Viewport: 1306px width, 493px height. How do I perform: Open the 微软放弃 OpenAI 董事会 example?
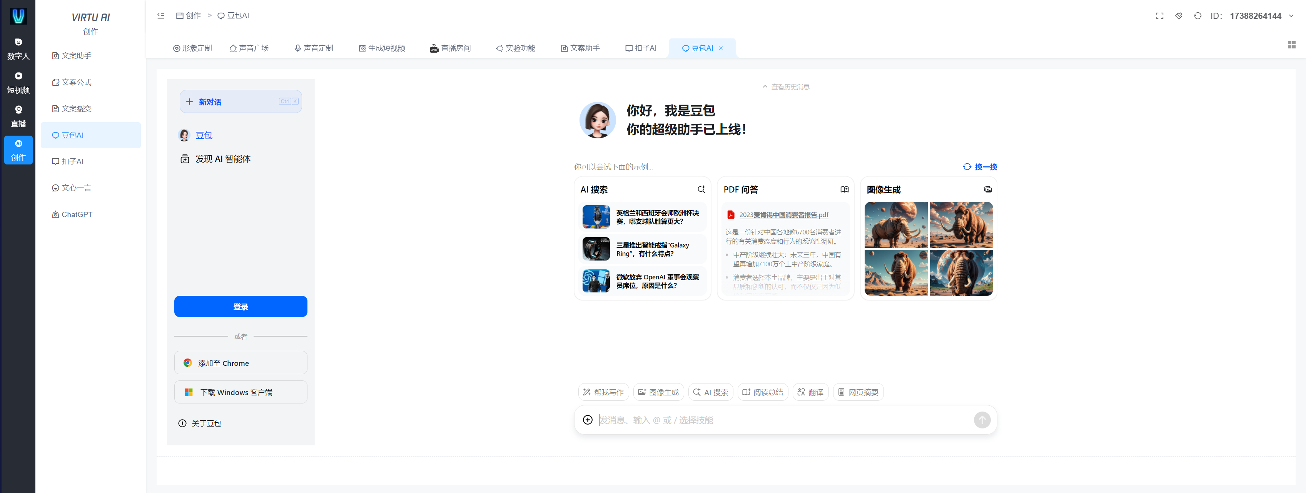tap(643, 281)
